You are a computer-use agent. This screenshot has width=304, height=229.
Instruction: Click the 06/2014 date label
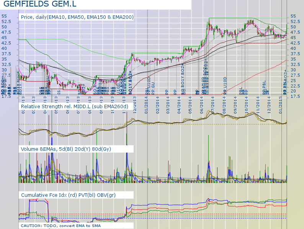coord(202,105)
